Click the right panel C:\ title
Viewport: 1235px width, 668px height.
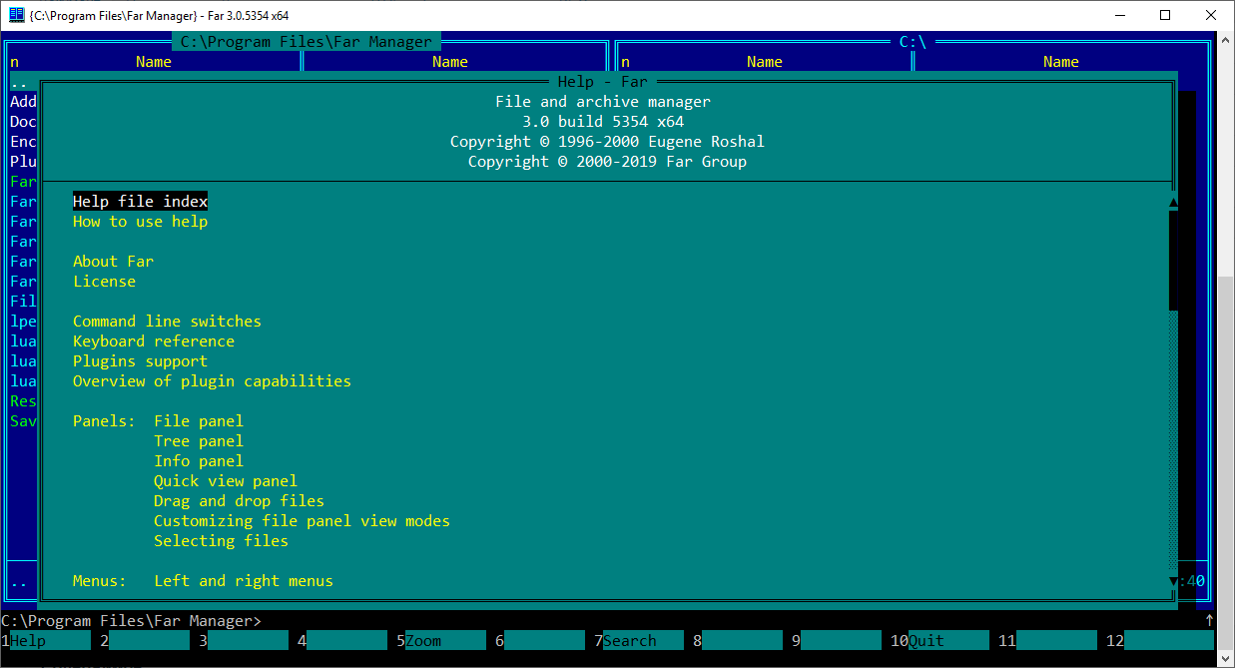pyautogui.click(x=914, y=42)
